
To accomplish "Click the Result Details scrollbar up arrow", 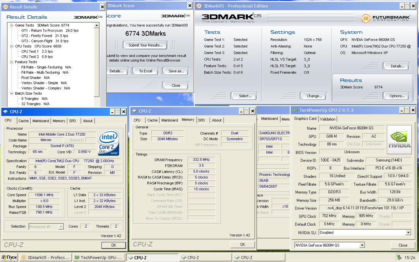I will tap(97, 25).
